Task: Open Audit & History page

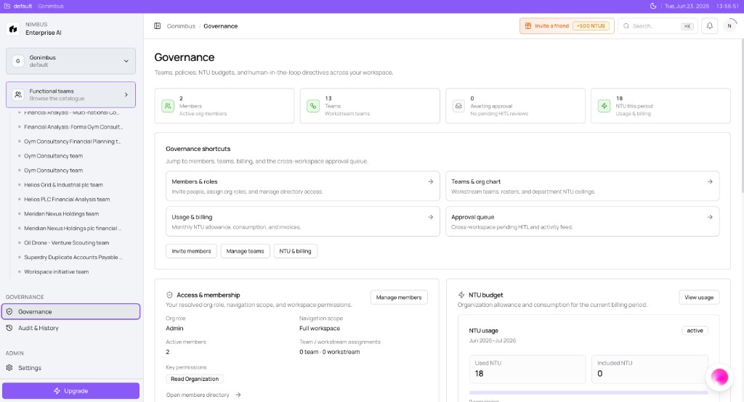Action: (x=70, y=328)
